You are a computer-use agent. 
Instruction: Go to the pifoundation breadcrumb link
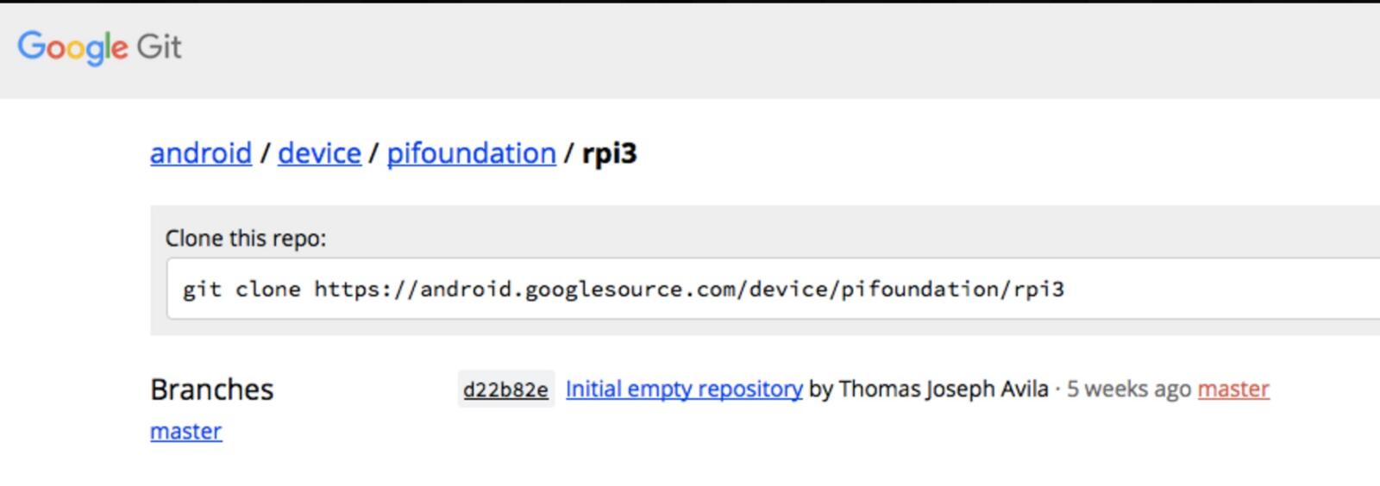[471, 153]
